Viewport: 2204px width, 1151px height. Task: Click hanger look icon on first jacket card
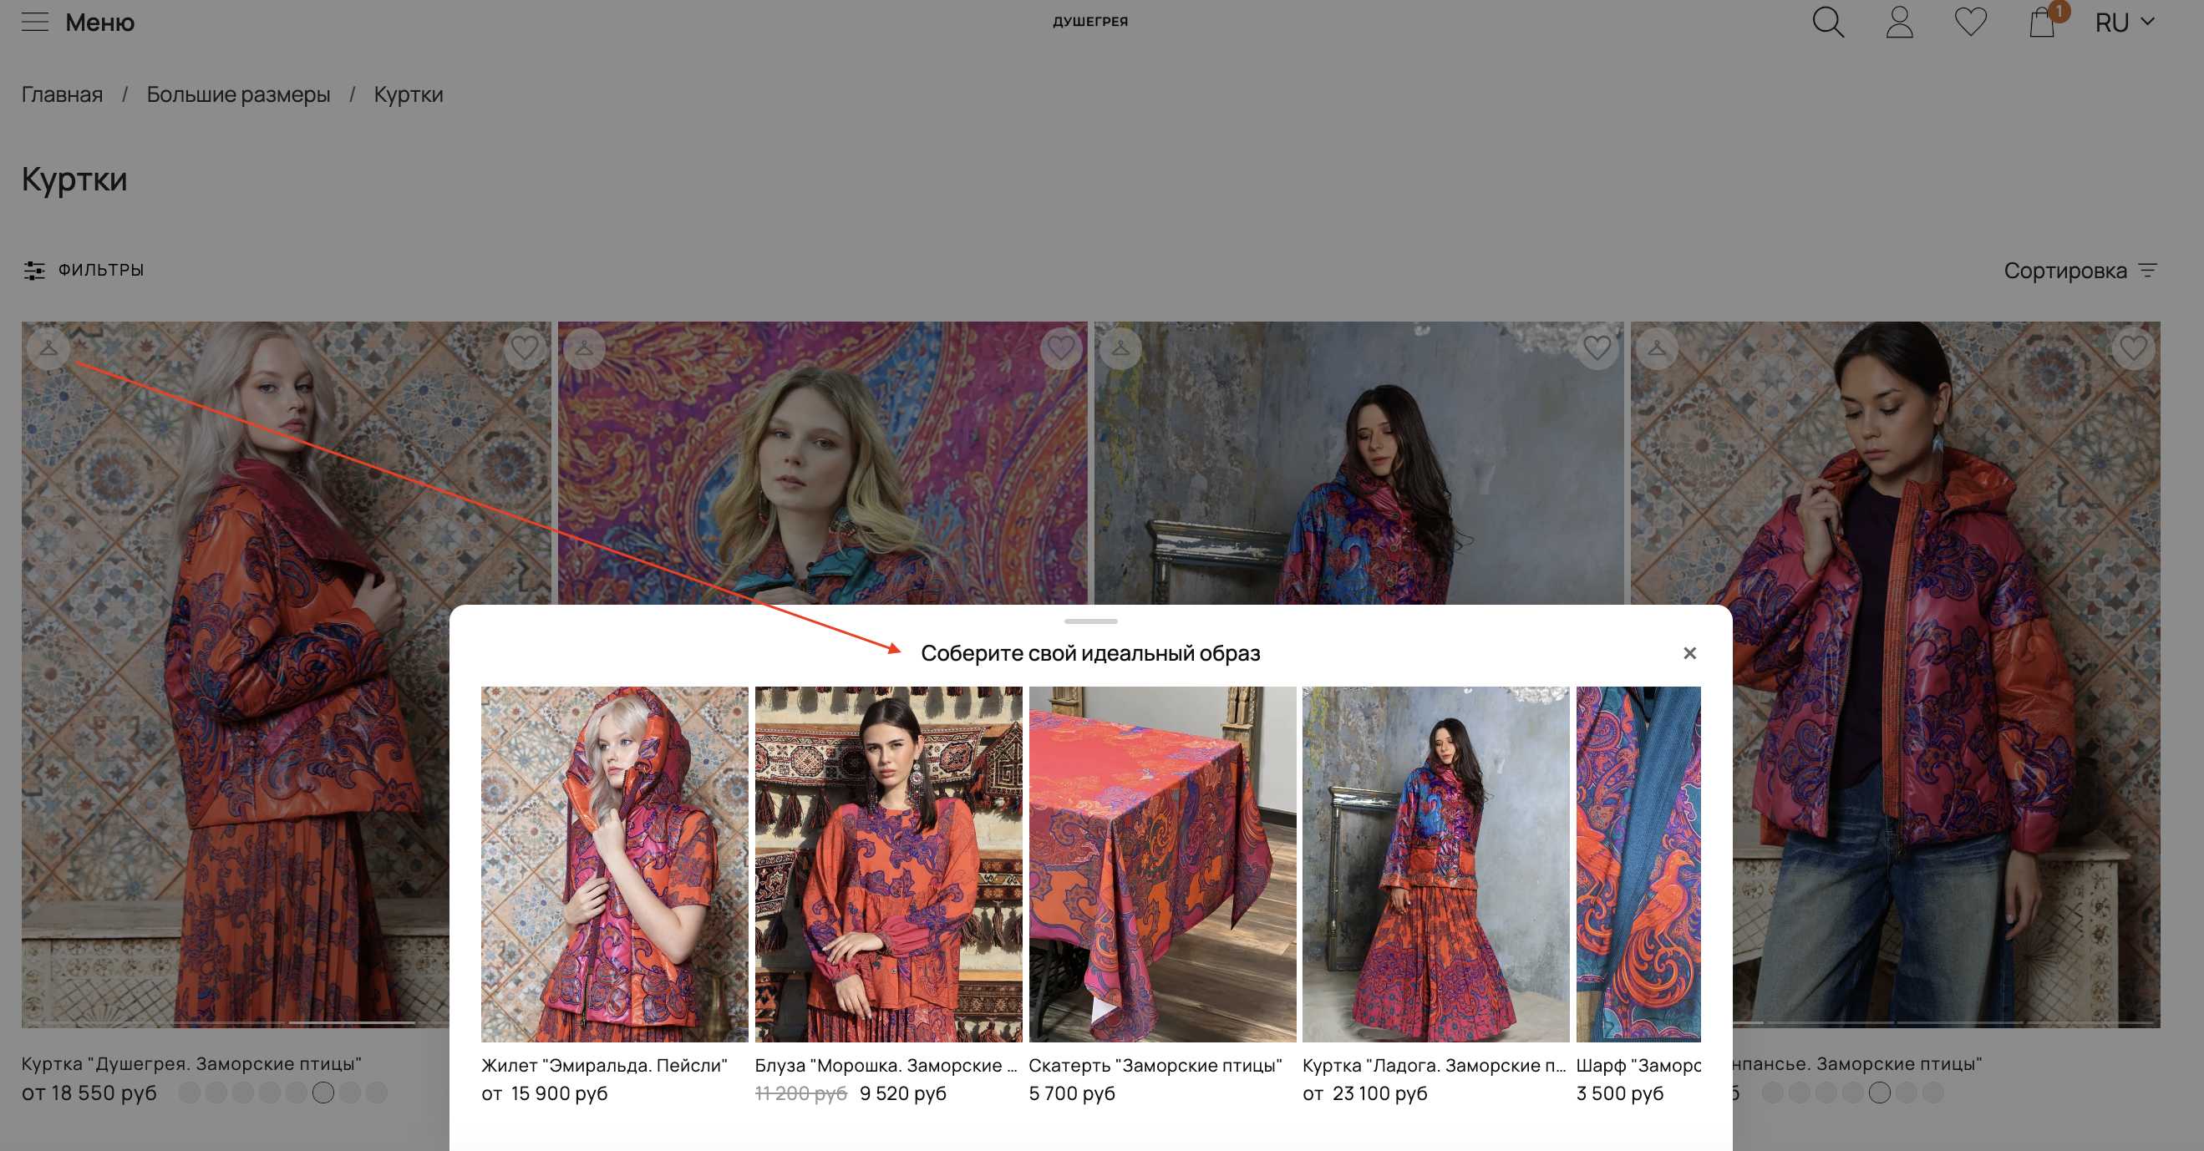pos(48,348)
